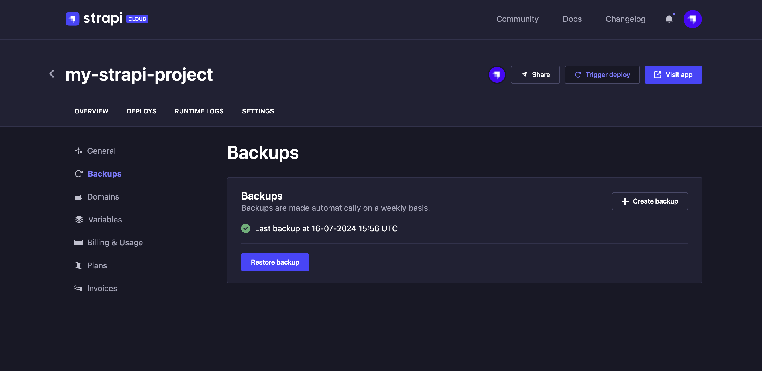762x371 pixels.
Task: Select the Variables layers icon
Action: (78, 219)
